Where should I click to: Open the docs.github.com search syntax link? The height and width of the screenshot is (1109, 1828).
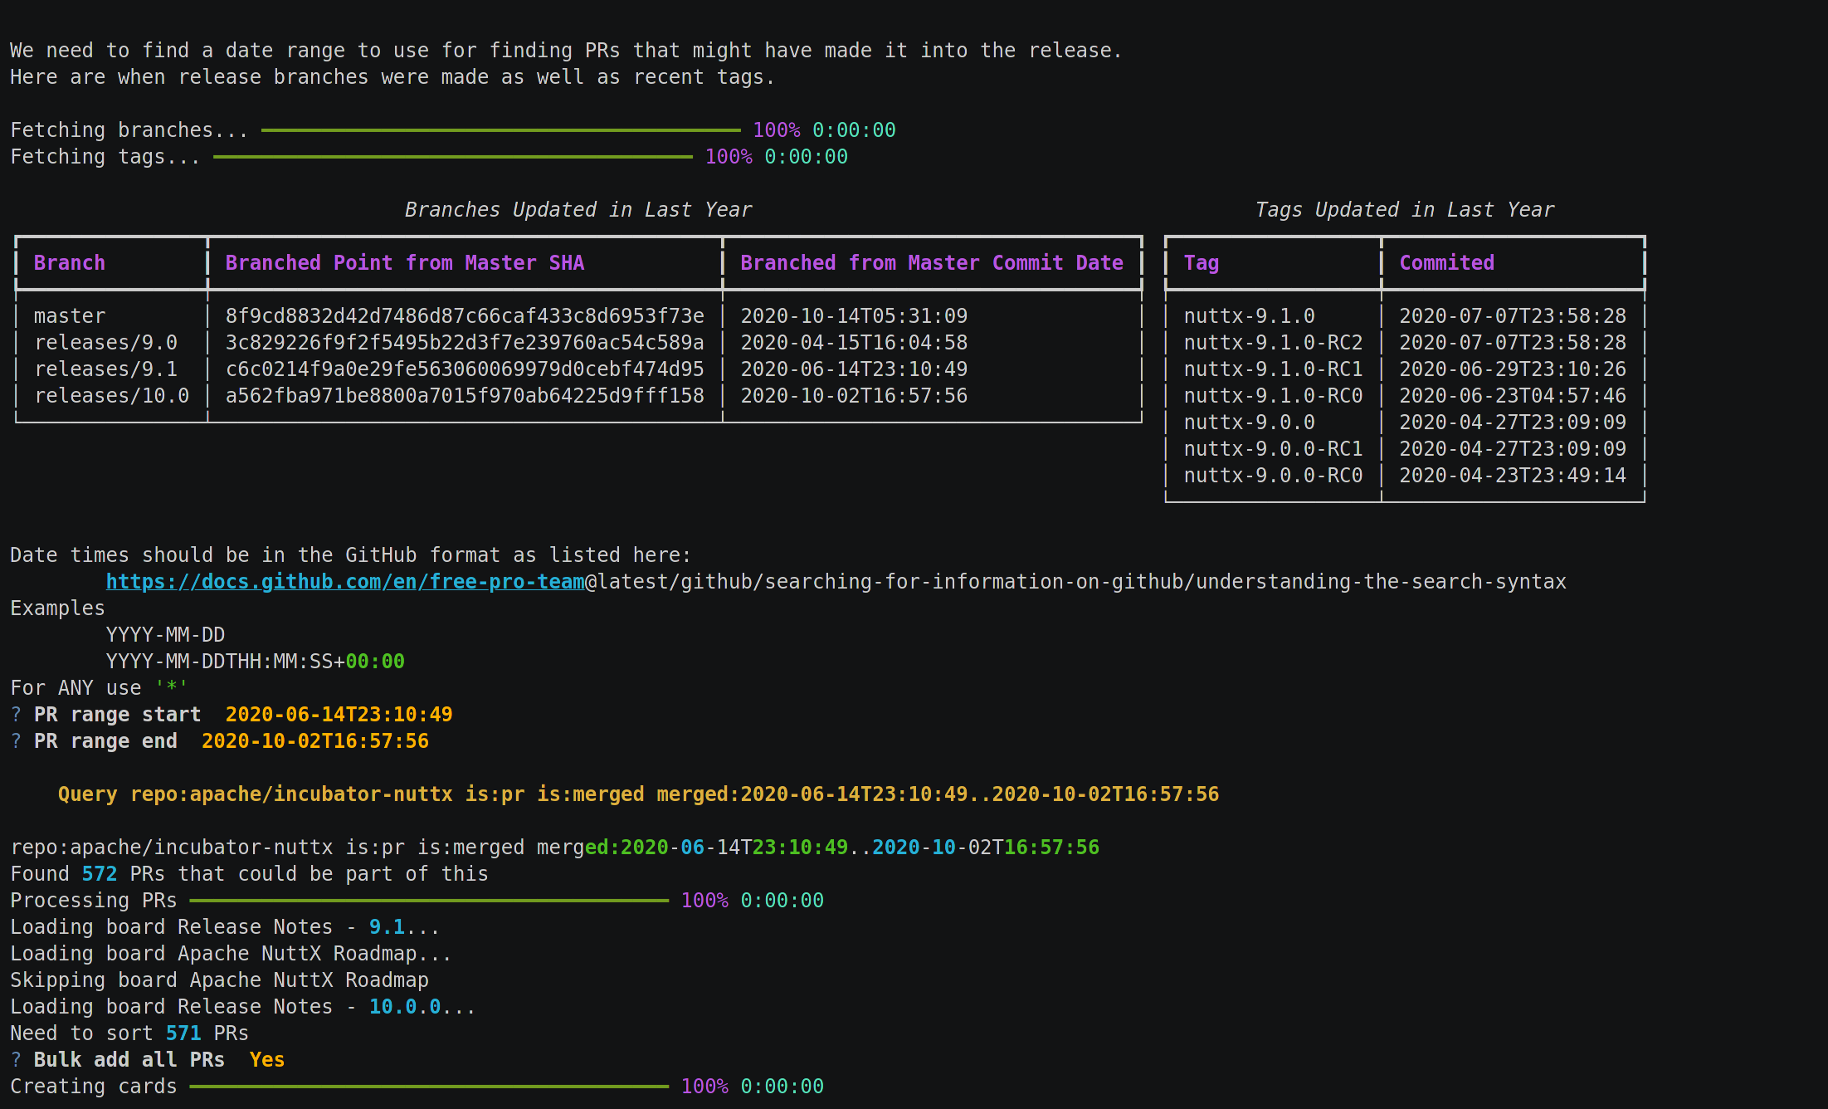pos(344,582)
